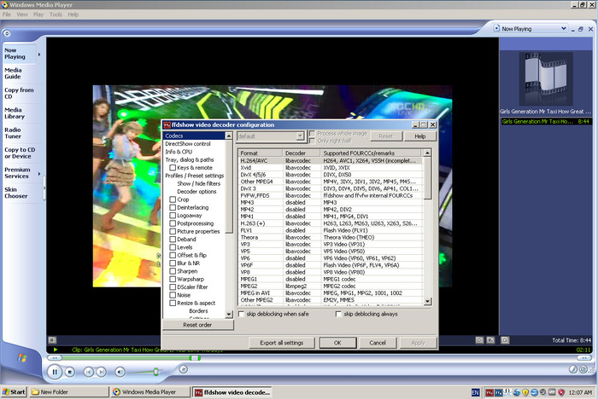Tick the Deinterlacing checkbox
This screenshot has width=598, height=399.
(x=173, y=207)
